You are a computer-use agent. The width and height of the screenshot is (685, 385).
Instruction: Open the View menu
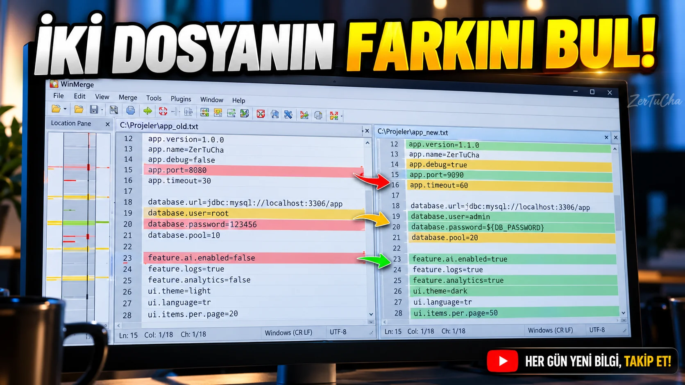(102, 97)
